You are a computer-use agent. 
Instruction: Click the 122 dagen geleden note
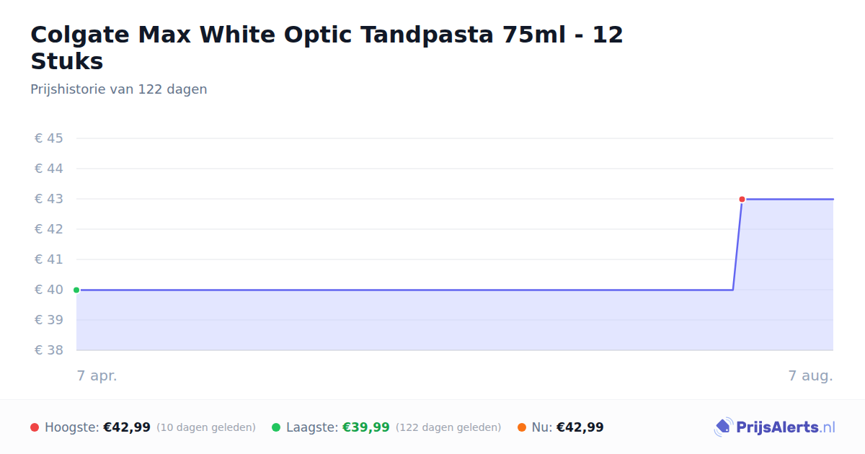[448, 428]
